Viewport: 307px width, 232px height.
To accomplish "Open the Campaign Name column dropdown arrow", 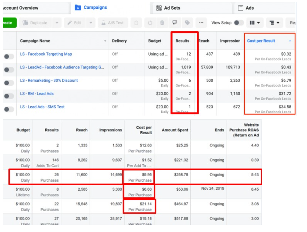I will [x=105, y=41].
